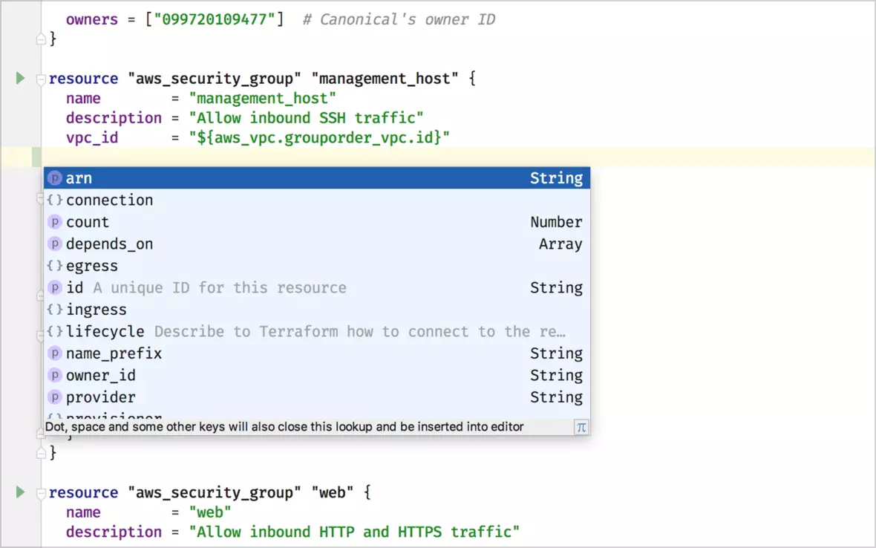
Task: Click the run gutter icon beside web resource
Action: coord(20,492)
